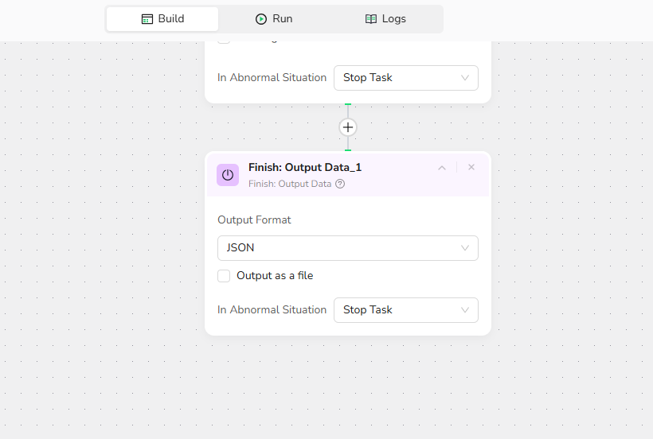The height and width of the screenshot is (439, 653).
Task: Enable the Output as a file checkbox
Action: coord(224,276)
